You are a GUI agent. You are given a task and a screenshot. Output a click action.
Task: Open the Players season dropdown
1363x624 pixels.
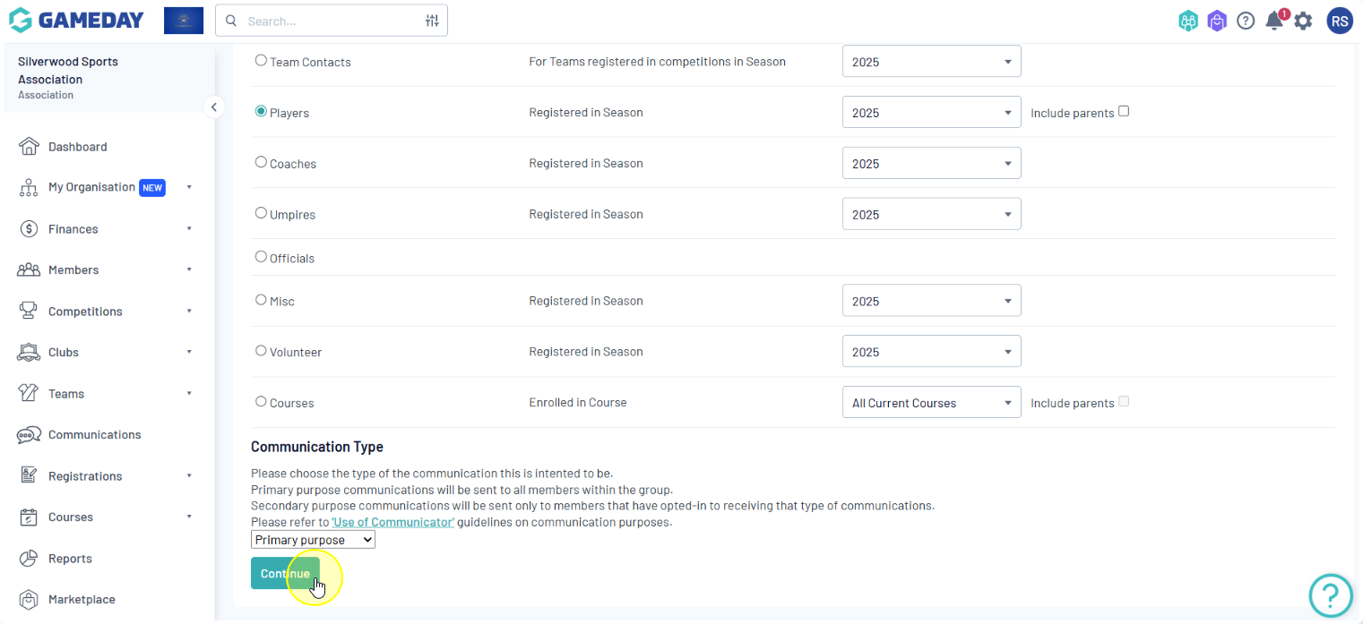pyautogui.click(x=931, y=113)
